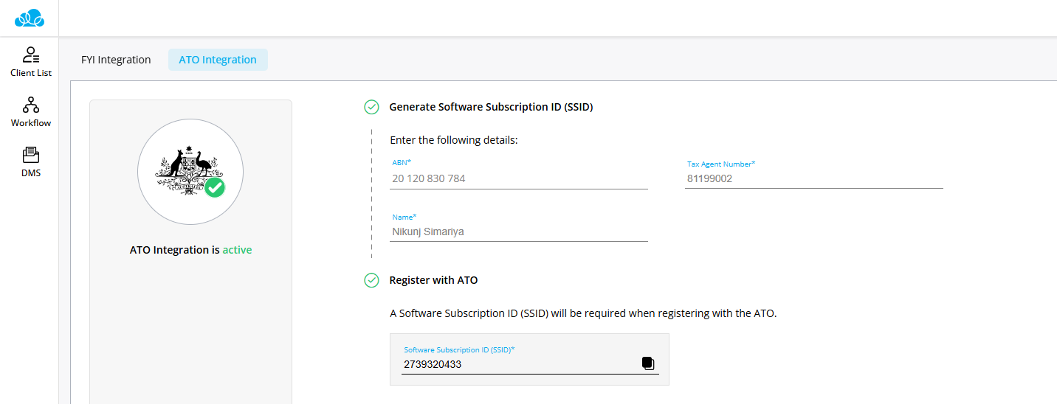Click the Register with ATO heading
This screenshot has height=404, width=1057.
[433, 280]
